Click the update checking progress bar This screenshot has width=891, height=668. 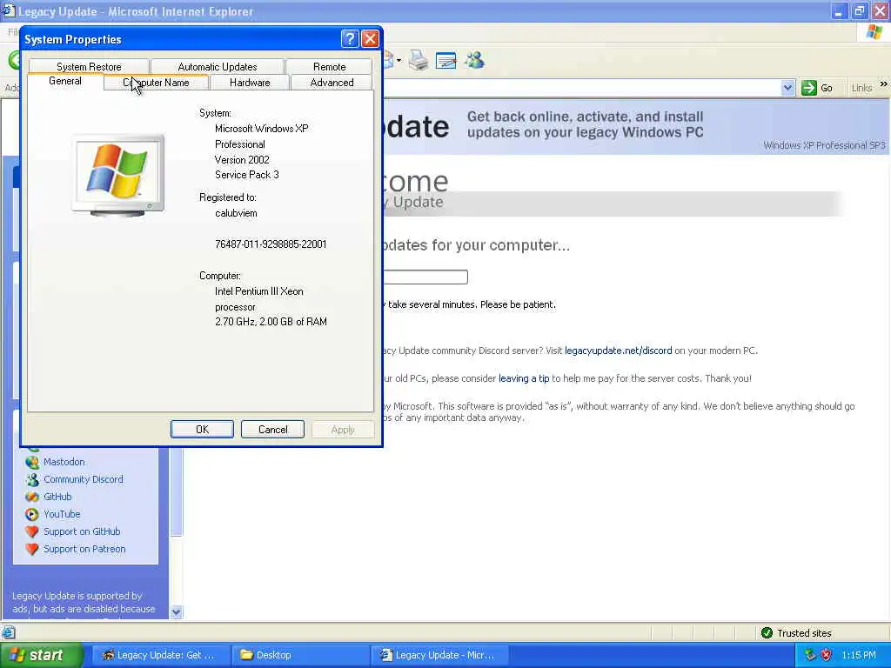click(x=425, y=277)
